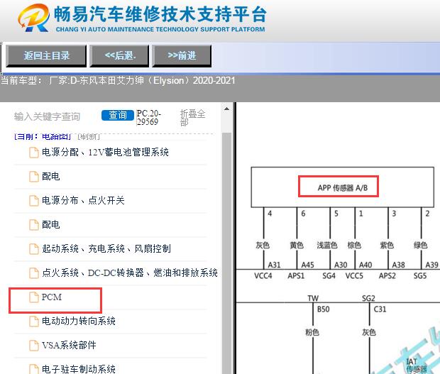
Task: Click document icon beside 电子驻车制动系统
Action: tap(34, 369)
